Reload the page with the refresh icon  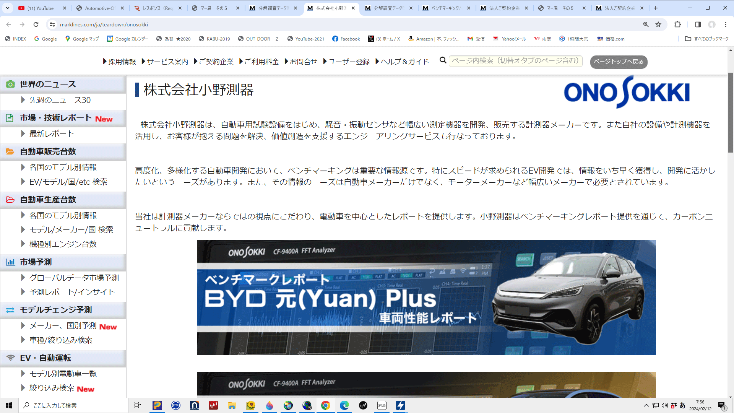[36, 24]
